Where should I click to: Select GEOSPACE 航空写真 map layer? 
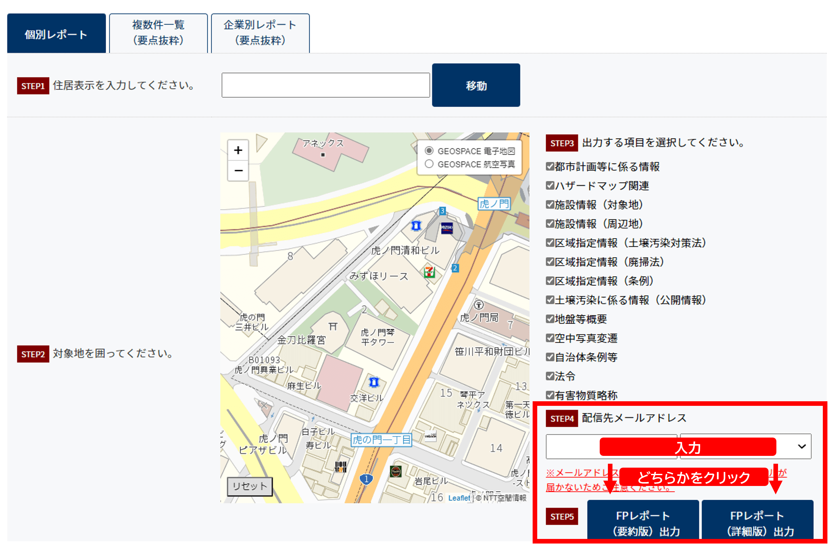point(429,164)
